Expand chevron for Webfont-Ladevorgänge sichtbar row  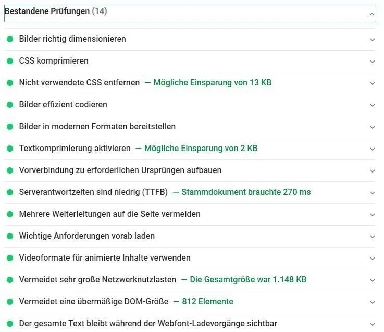tap(372, 324)
